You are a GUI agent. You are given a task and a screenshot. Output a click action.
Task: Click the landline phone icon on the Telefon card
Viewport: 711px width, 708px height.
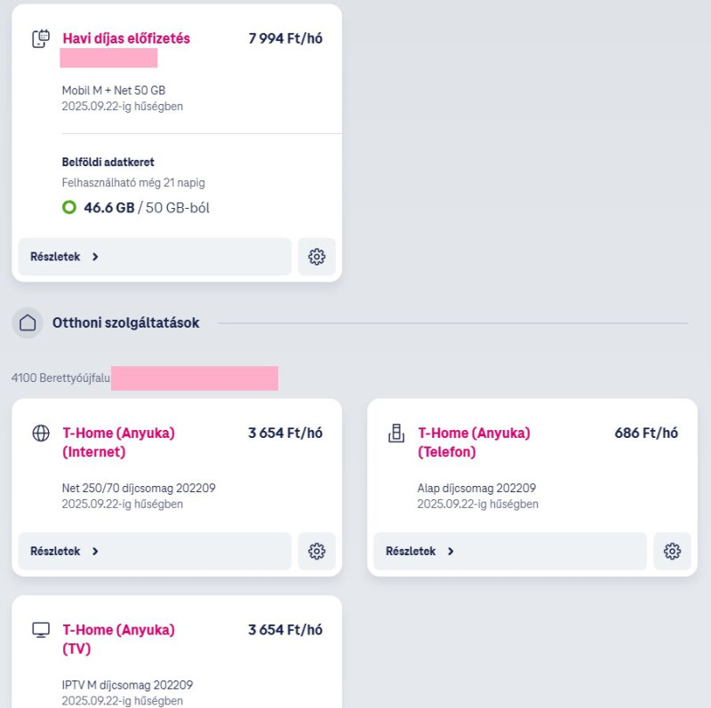396,433
